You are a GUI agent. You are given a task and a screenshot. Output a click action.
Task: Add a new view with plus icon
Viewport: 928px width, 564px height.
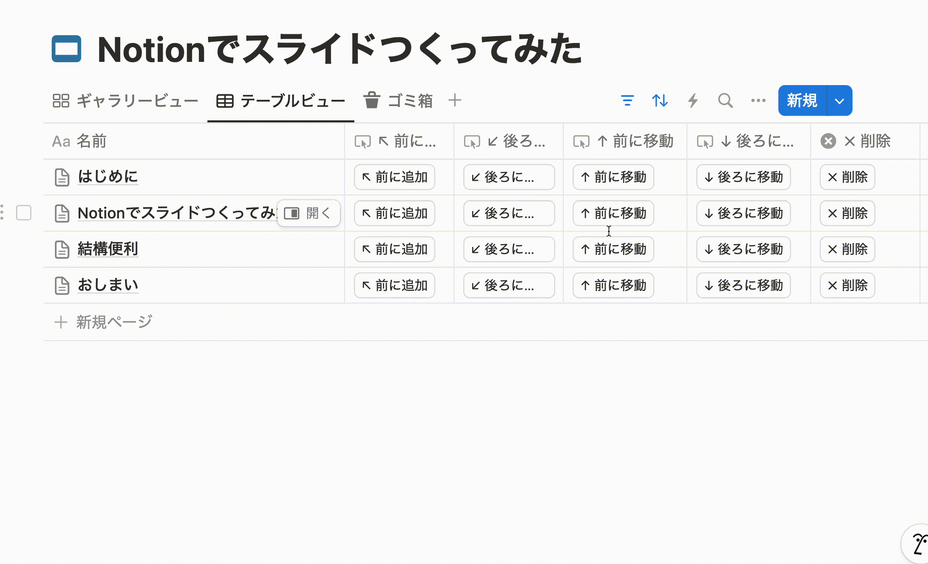454,100
